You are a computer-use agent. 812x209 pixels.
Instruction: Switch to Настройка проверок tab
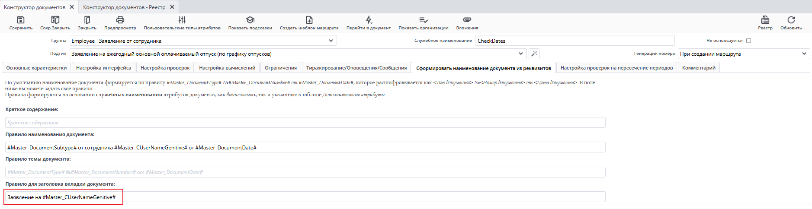click(165, 68)
